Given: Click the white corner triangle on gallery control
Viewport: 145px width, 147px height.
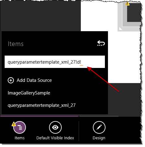Looking at the screenshot, I should 120,28.
